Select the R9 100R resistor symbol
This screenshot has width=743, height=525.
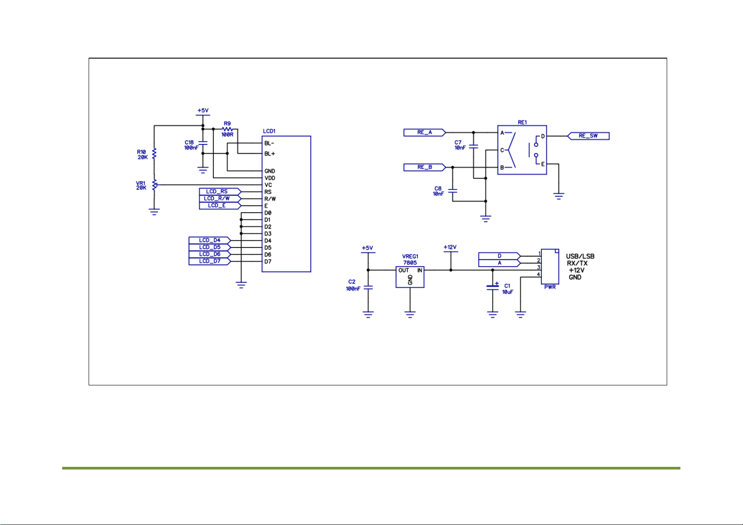(227, 129)
